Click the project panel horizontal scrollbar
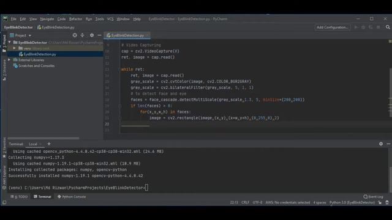Screen dimensions: 392x220 pos(43,138)
